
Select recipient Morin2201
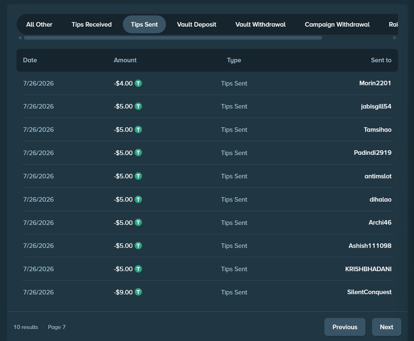(x=375, y=83)
